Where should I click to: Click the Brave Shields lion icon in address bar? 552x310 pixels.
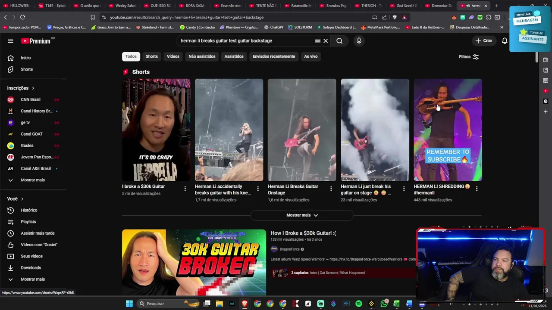tap(395, 17)
